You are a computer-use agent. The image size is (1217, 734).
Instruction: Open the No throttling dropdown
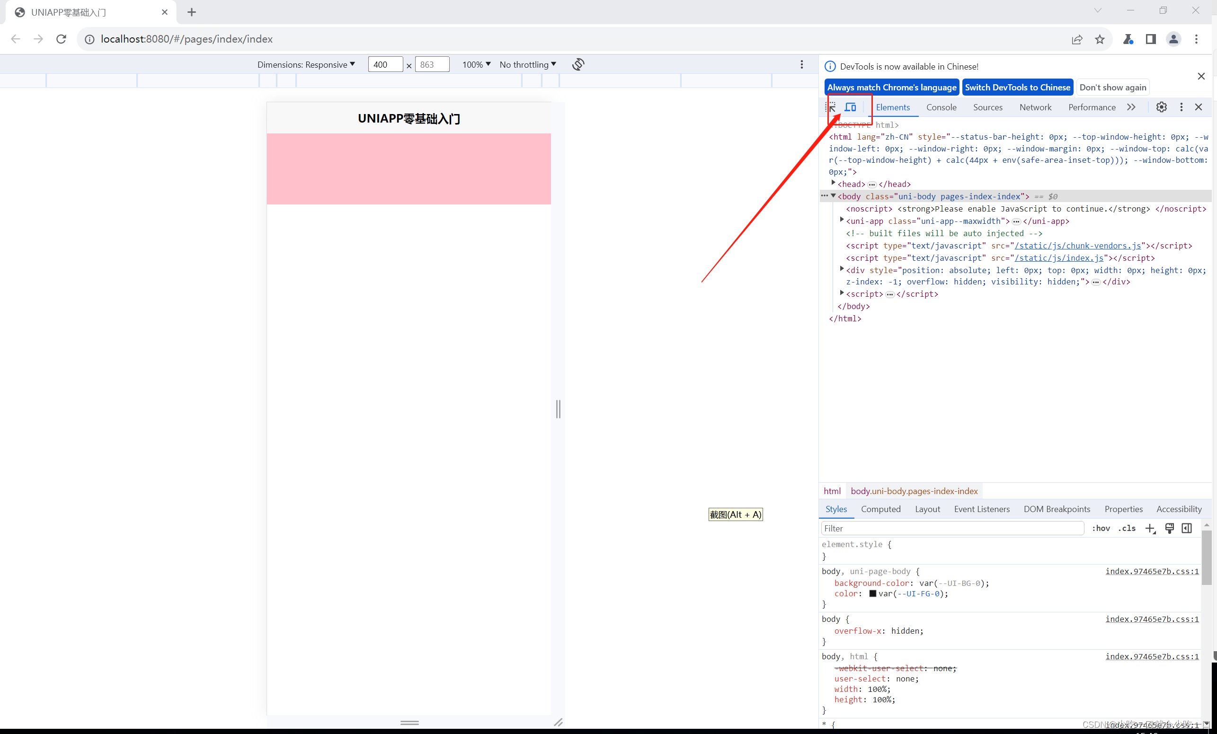[x=527, y=65]
